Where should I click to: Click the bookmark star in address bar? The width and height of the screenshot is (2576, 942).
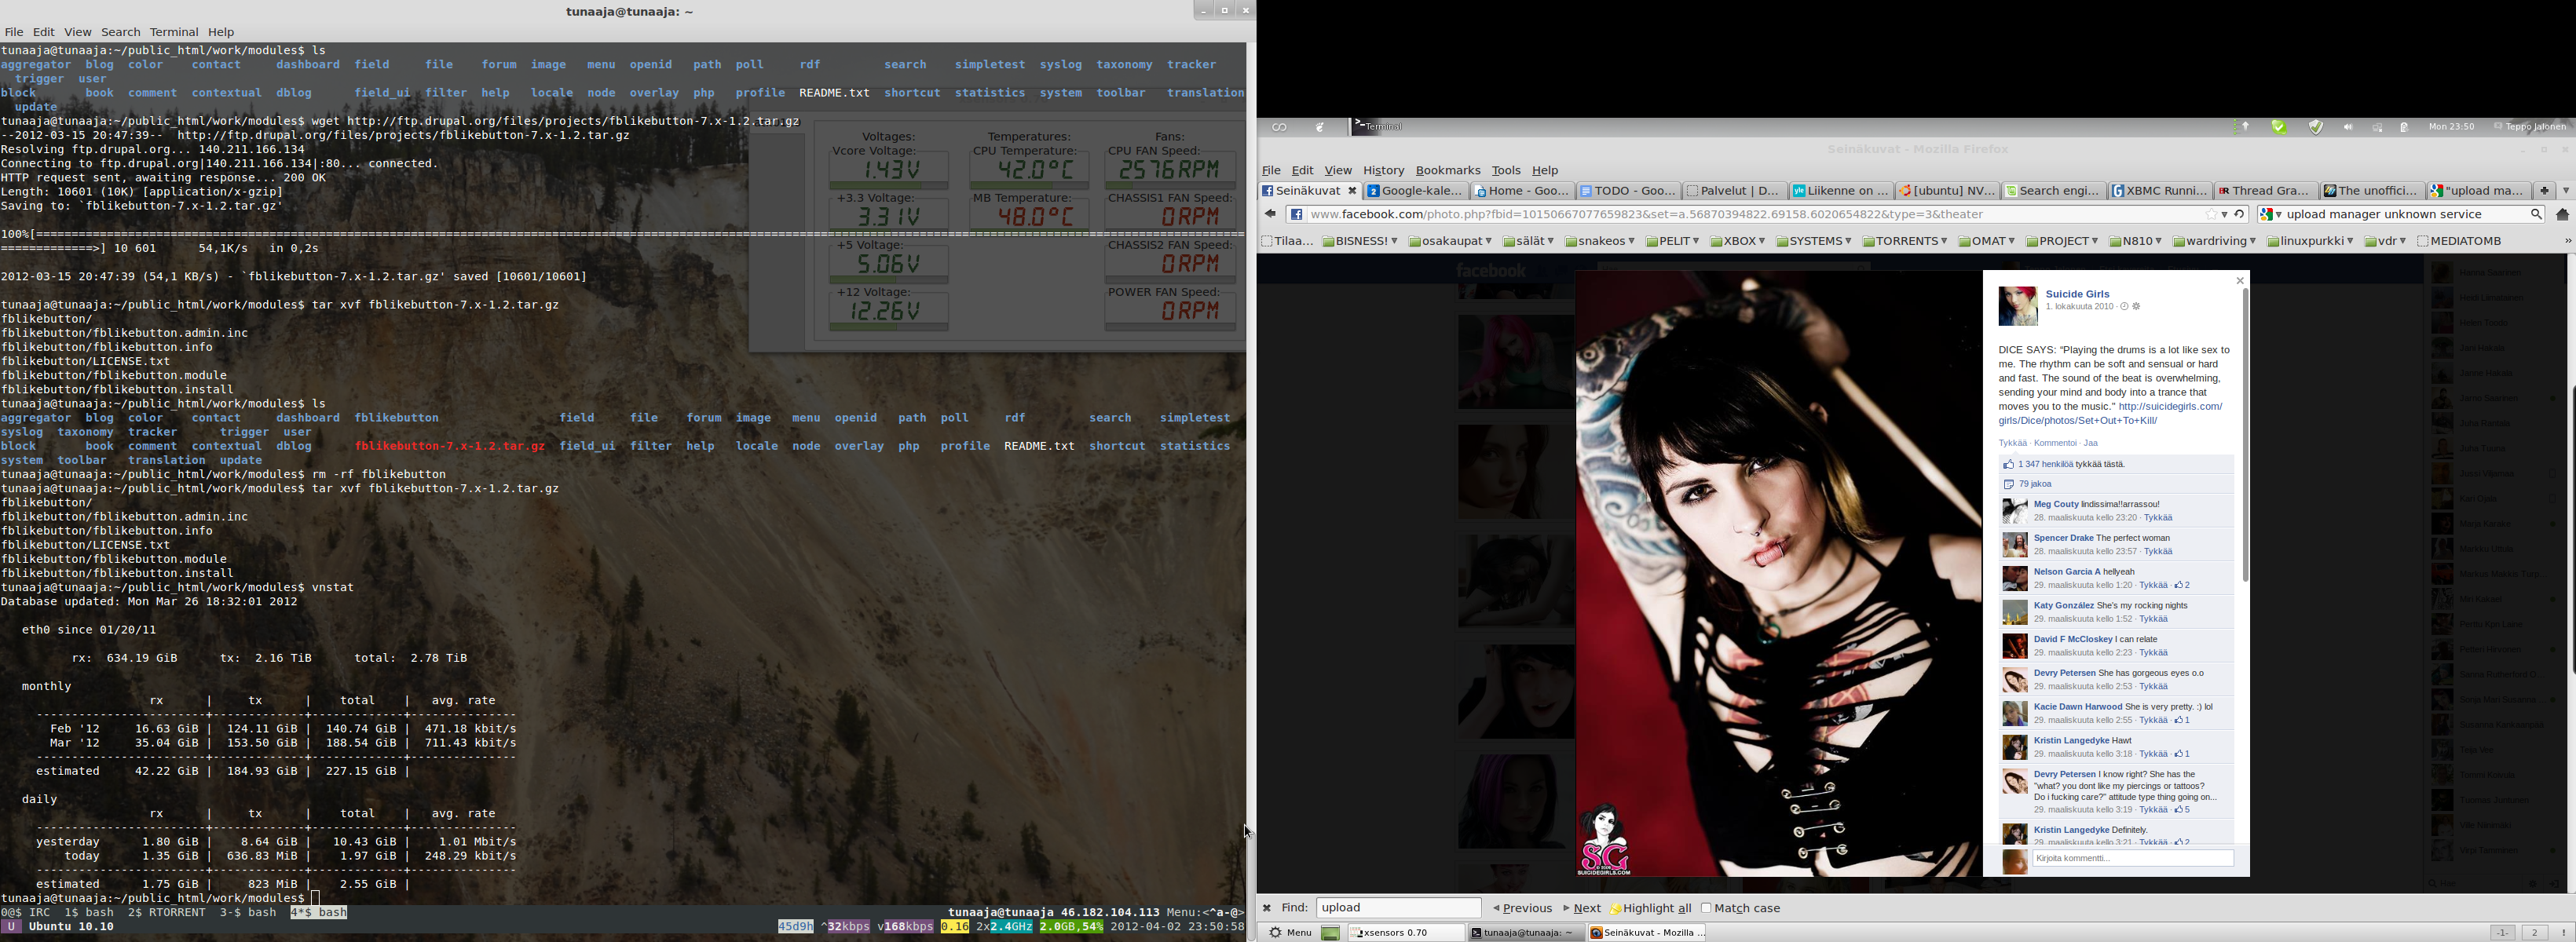pyautogui.click(x=2211, y=214)
